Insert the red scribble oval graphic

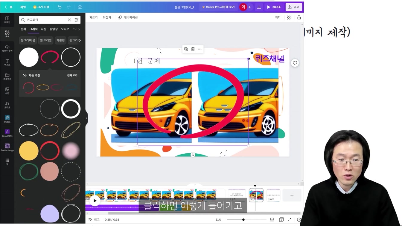(x=50, y=57)
